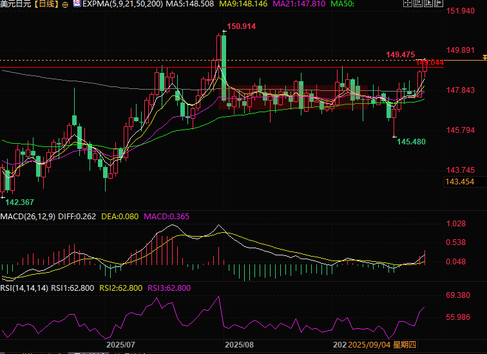Viewport: 487px width, 354px height.
Task: Click the EXPMA indicator chart icon
Action: tap(77, 4)
